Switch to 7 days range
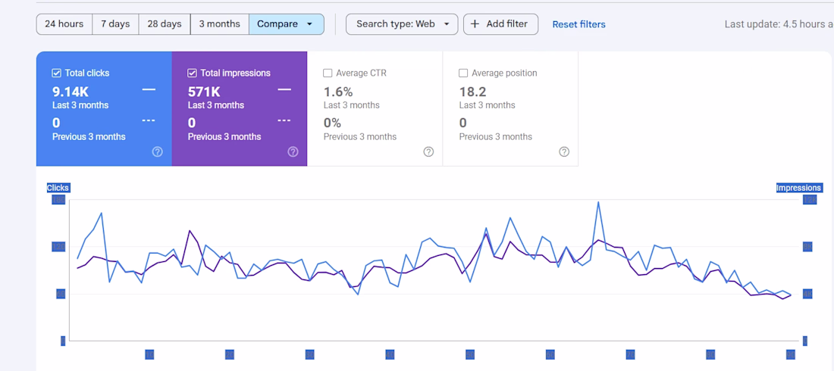 pyautogui.click(x=115, y=24)
